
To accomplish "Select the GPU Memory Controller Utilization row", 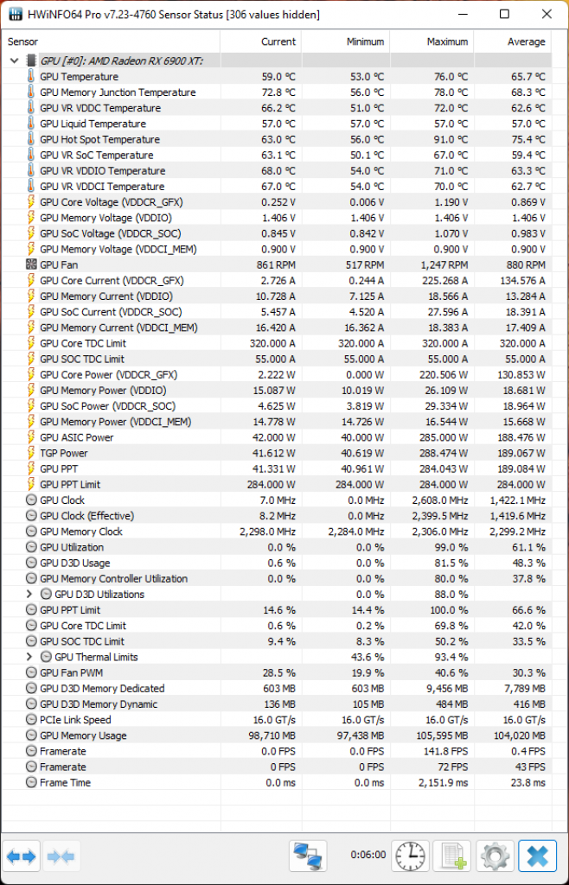I will 277,578.
